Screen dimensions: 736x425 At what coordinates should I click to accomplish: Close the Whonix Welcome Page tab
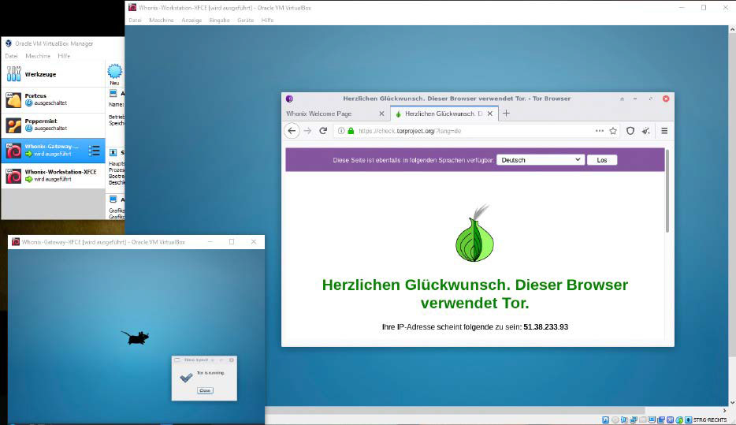click(x=381, y=114)
